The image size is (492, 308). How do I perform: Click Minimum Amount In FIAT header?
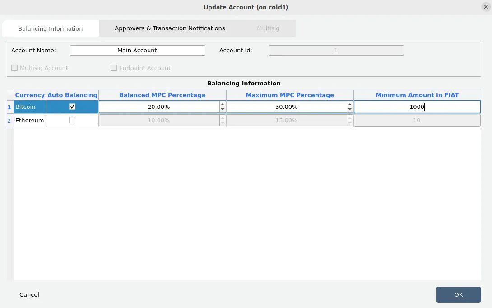tap(418, 95)
